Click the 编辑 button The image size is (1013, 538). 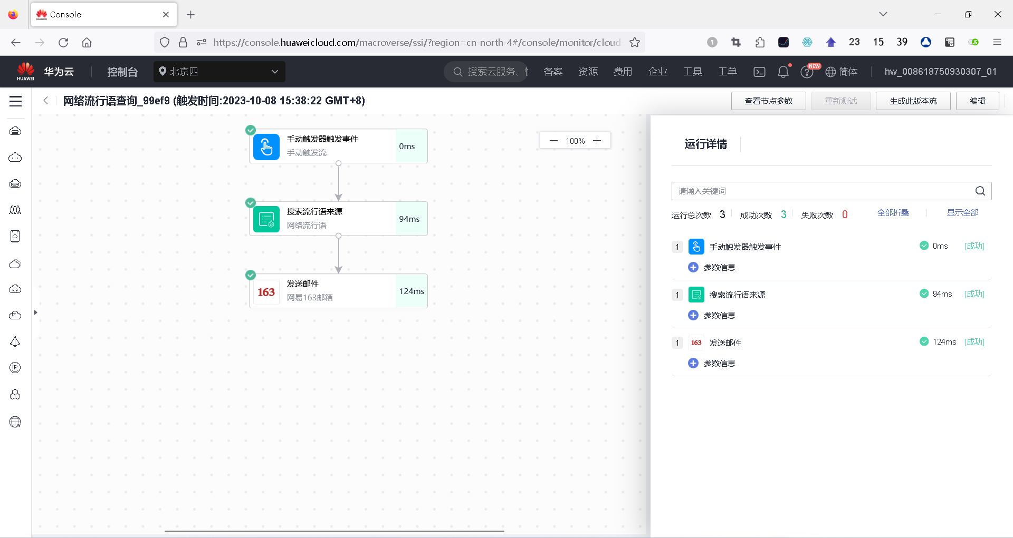click(x=977, y=101)
